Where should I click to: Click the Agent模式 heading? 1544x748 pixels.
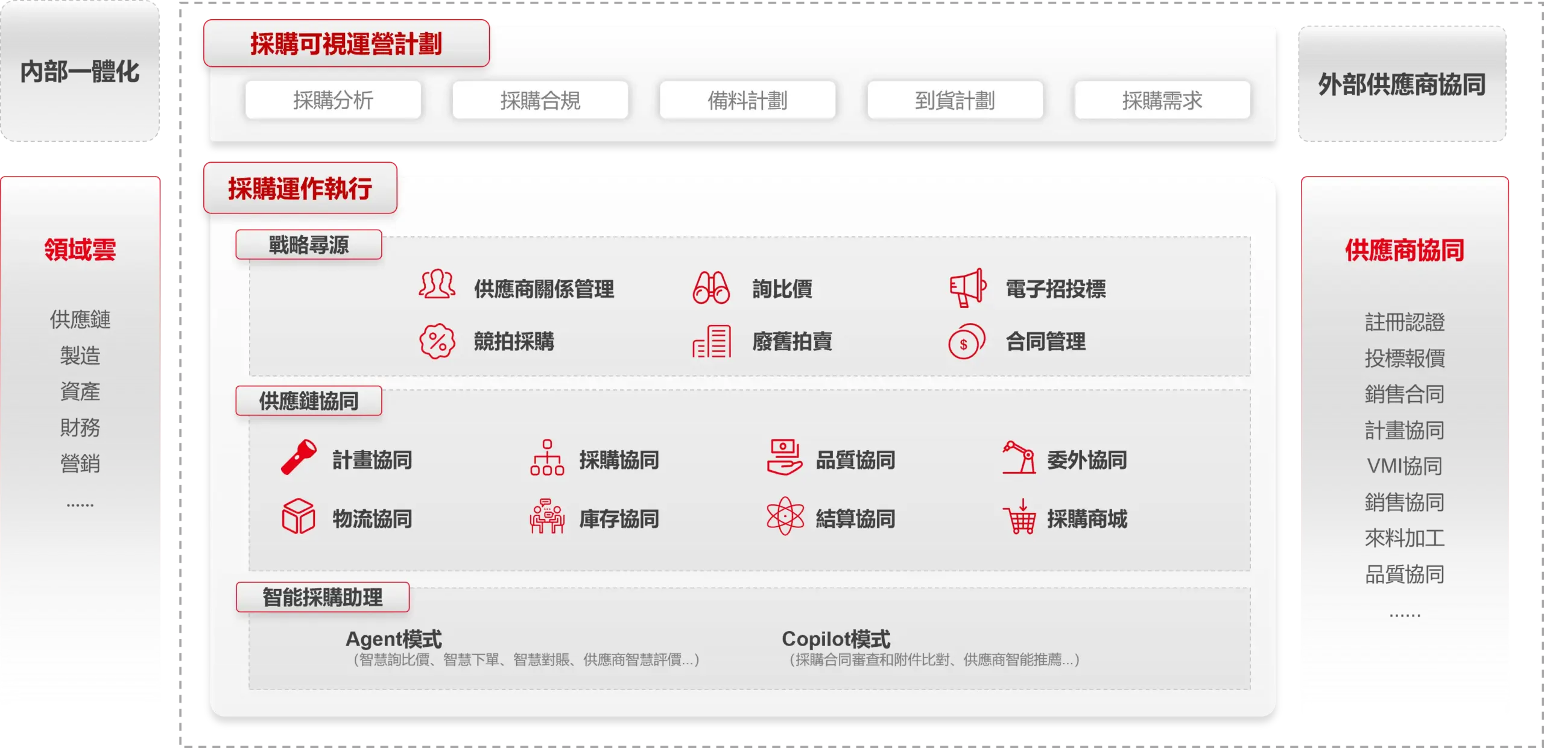click(393, 639)
